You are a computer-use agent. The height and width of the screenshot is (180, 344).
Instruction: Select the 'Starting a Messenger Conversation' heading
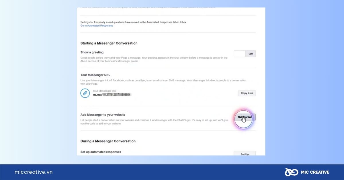tap(109, 43)
